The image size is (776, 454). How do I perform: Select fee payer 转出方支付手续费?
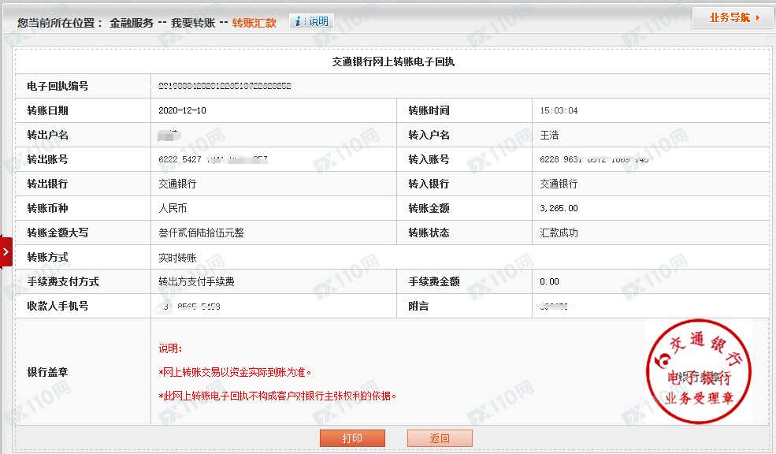(196, 281)
